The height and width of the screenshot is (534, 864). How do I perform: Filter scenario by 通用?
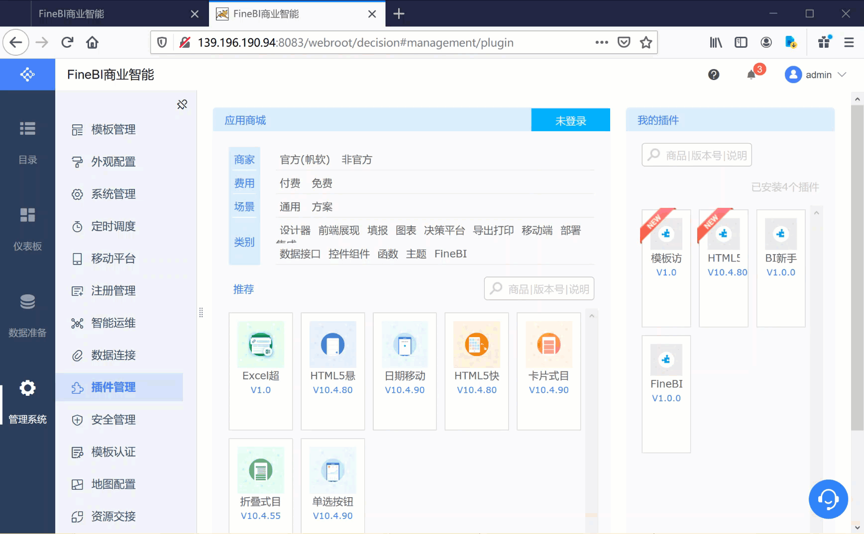point(290,207)
